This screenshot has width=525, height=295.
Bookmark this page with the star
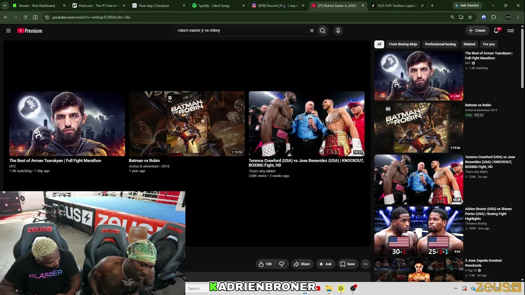coord(470,17)
